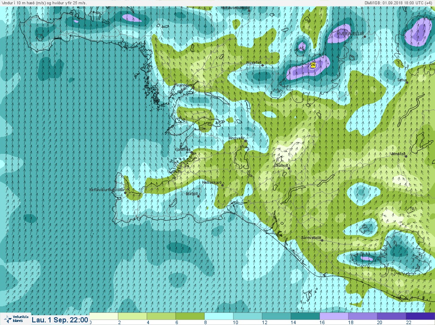
Task: Click the Sámsstaðir station label
Action: [x=311, y=238]
